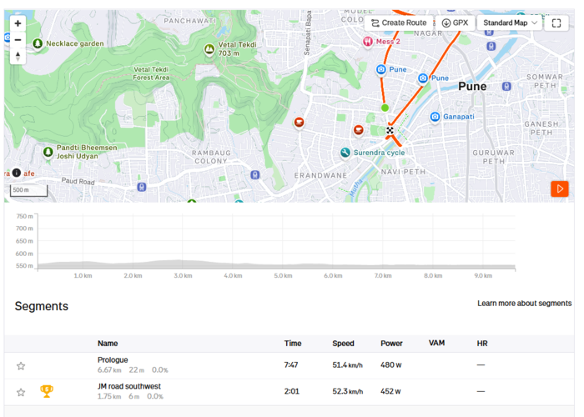Open JM road southwest segment
The height and width of the screenshot is (417, 584).
(128, 386)
